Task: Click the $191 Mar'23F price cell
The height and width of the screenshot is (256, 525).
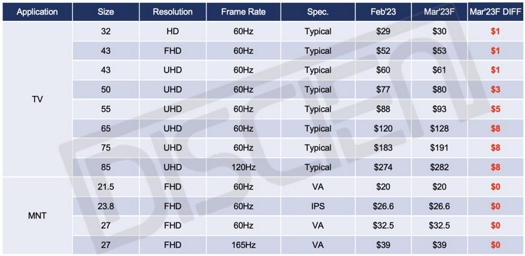Action: tap(439, 148)
